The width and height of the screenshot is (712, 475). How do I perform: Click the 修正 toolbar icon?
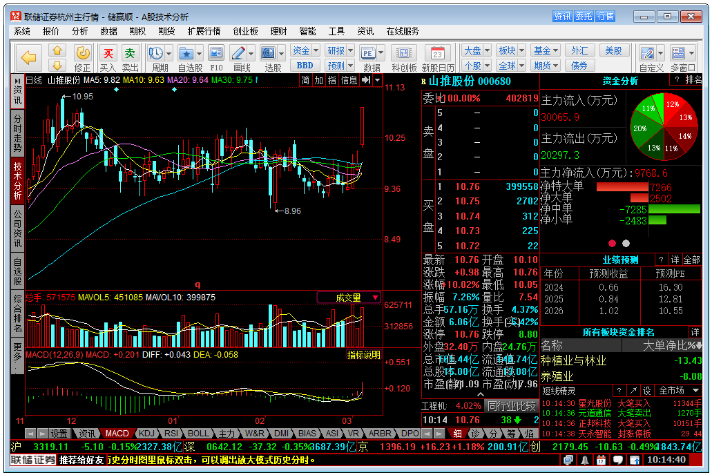82,54
